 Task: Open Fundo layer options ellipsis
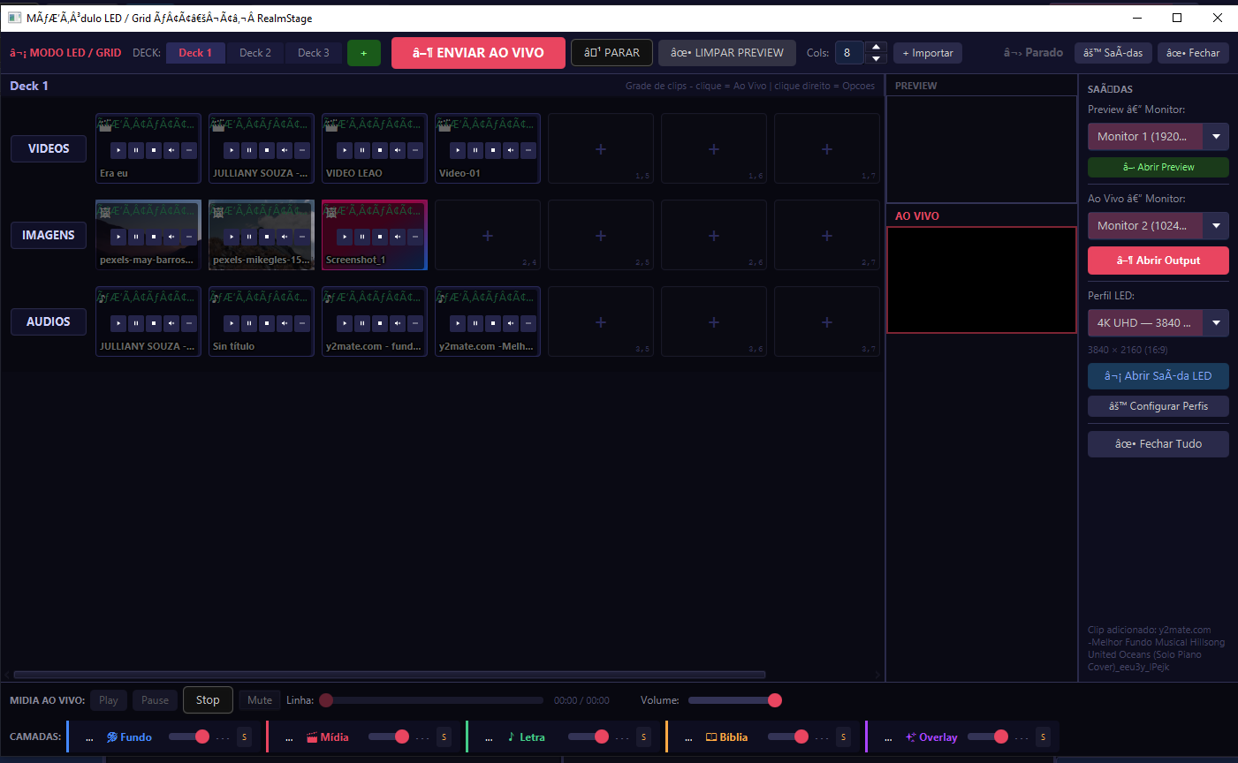(89, 737)
